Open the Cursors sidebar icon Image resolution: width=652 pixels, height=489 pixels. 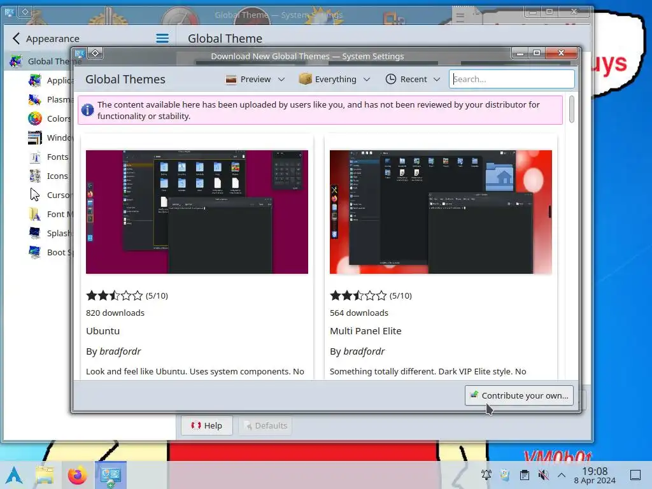click(35, 195)
